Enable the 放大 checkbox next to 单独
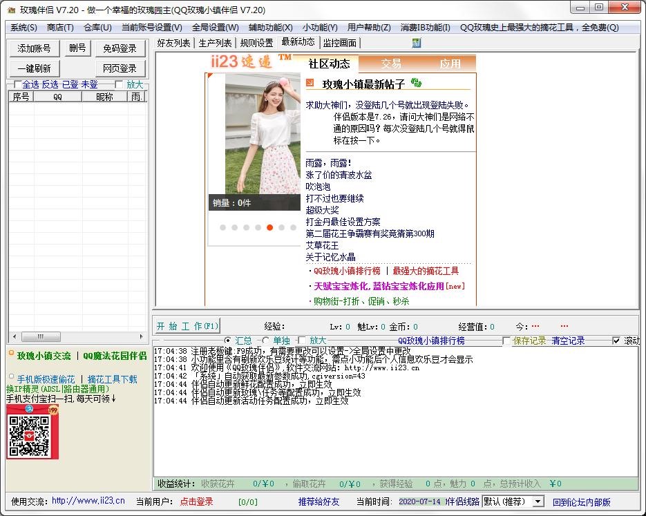Viewport: 646px width, 516px height. click(x=303, y=340)
